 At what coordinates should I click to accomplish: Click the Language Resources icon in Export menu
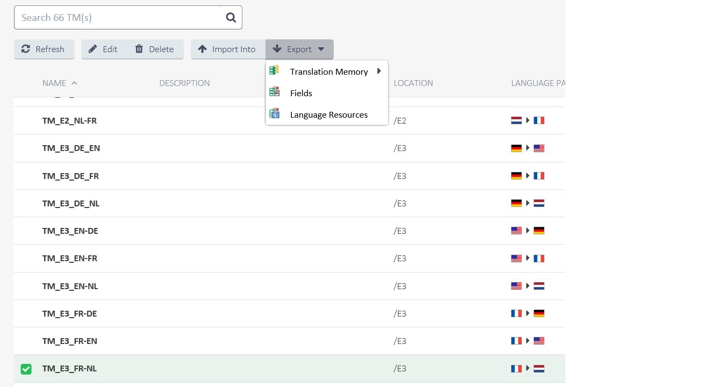(275, 113)
